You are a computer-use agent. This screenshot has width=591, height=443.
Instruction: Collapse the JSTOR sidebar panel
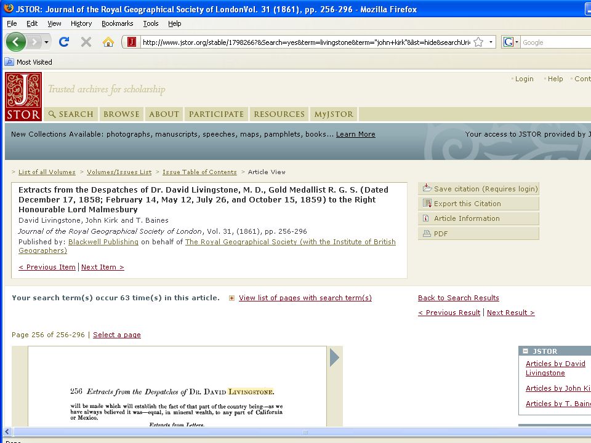pyautogui.click(x=525, y=351)
